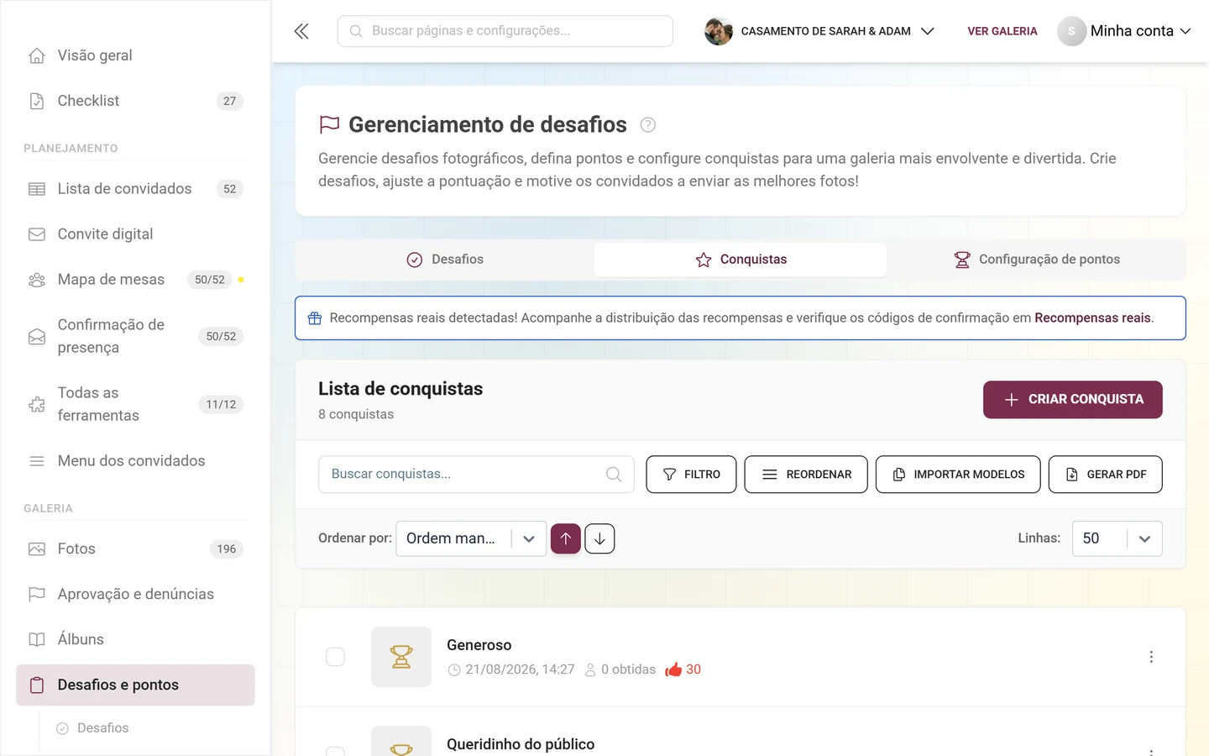Focus the Buscar conquistas search field
This screenshot has height=756, width=1209.
tap(476, 475)
